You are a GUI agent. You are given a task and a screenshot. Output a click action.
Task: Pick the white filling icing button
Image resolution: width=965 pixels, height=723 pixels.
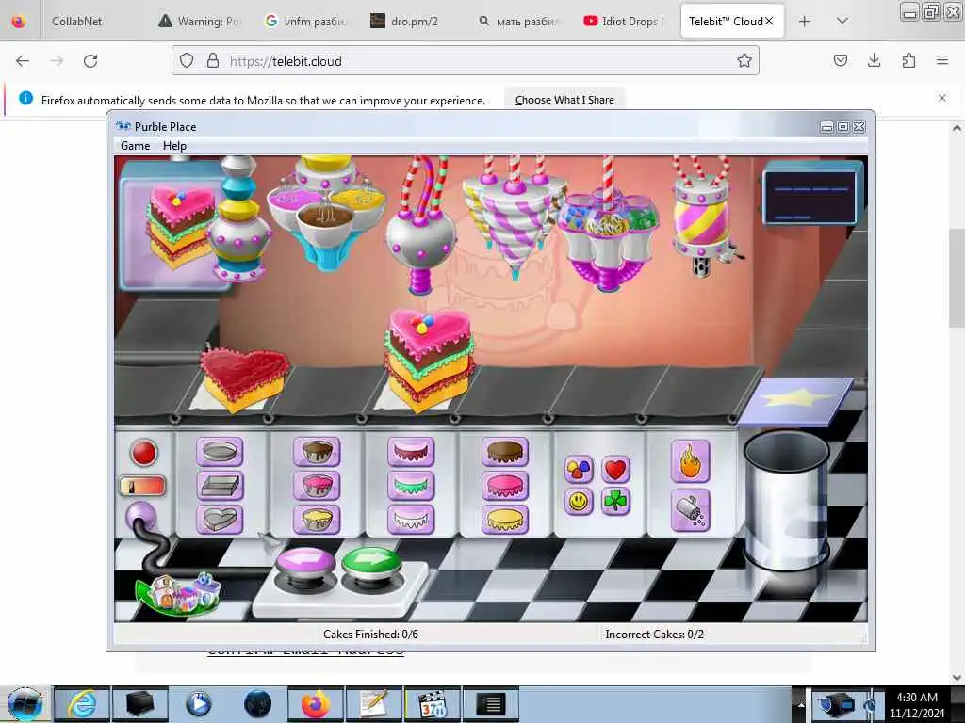click(411, 520)
